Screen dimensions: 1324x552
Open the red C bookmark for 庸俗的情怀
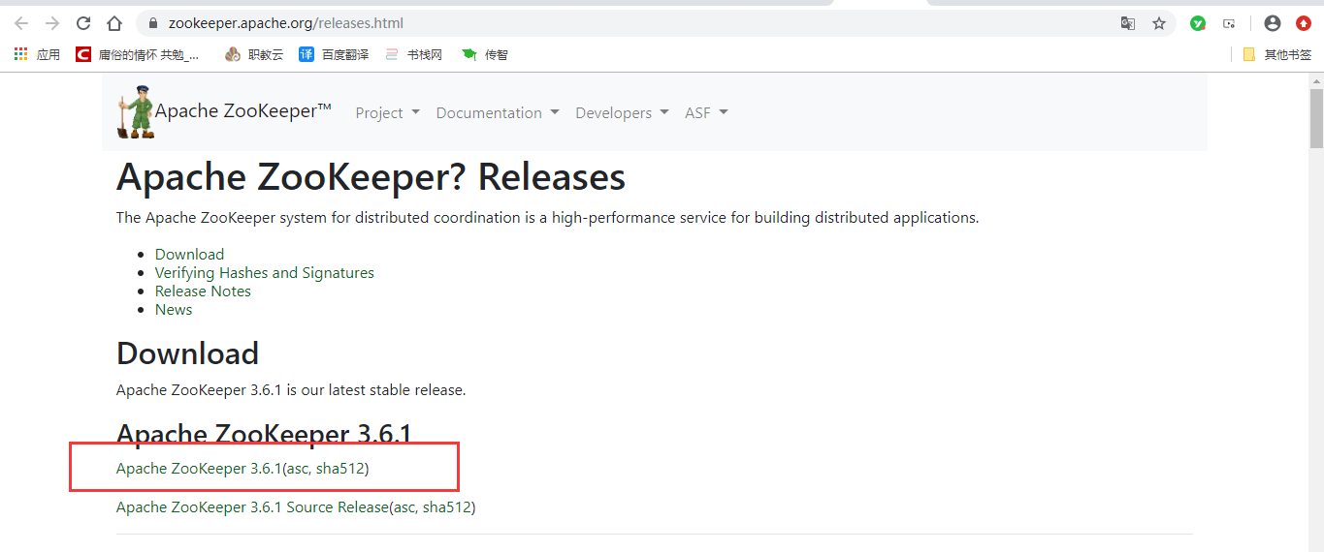coord(138,54)
